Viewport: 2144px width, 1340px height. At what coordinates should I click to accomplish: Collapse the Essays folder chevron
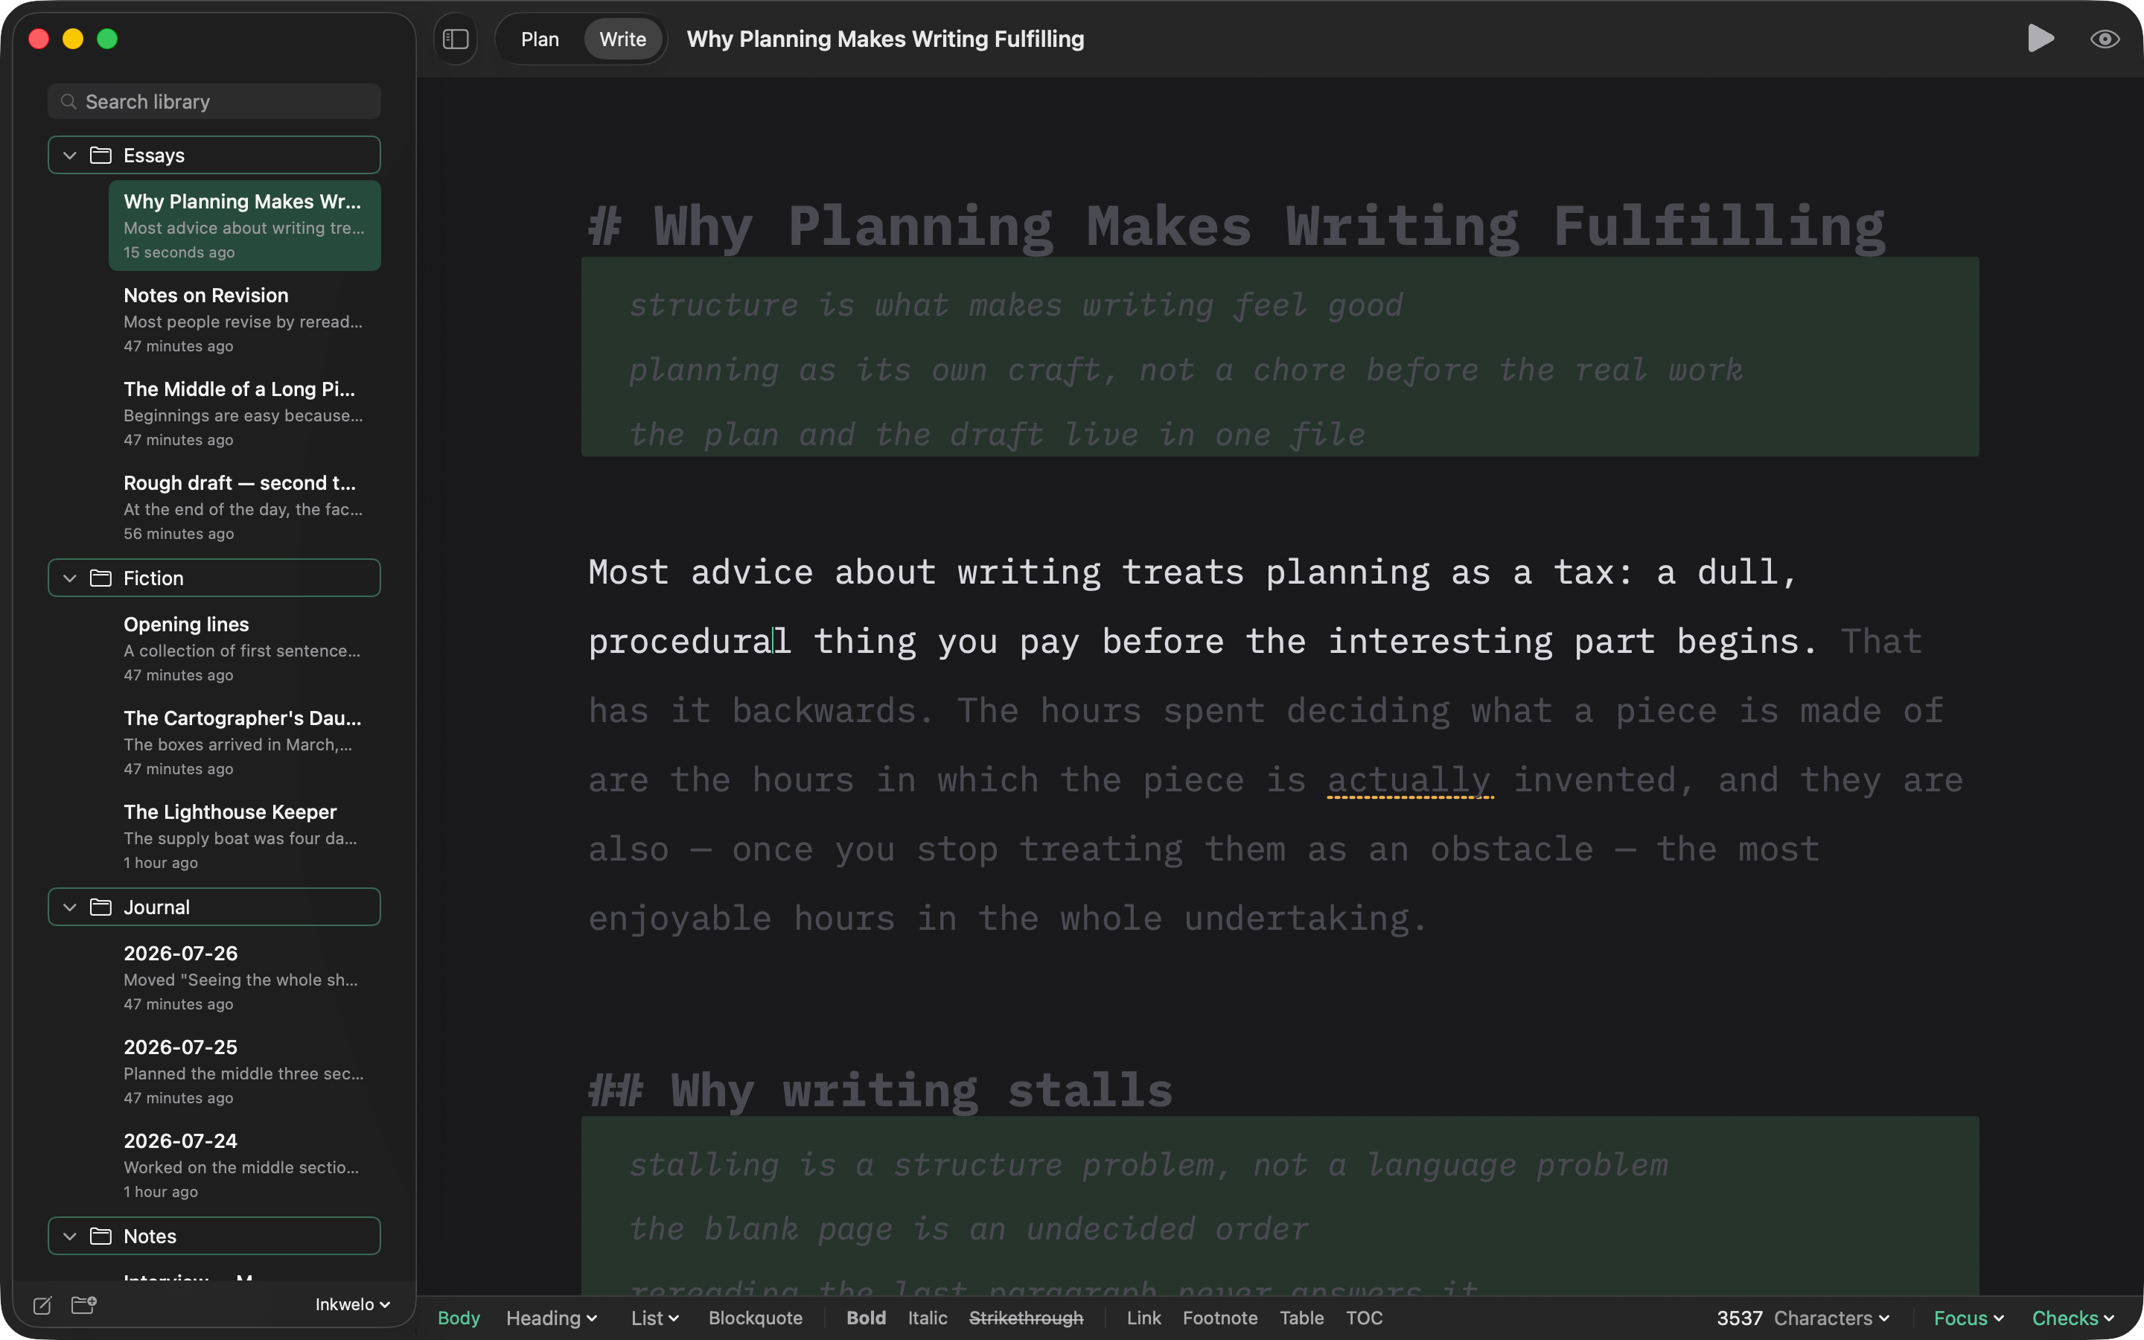(70, 155)
